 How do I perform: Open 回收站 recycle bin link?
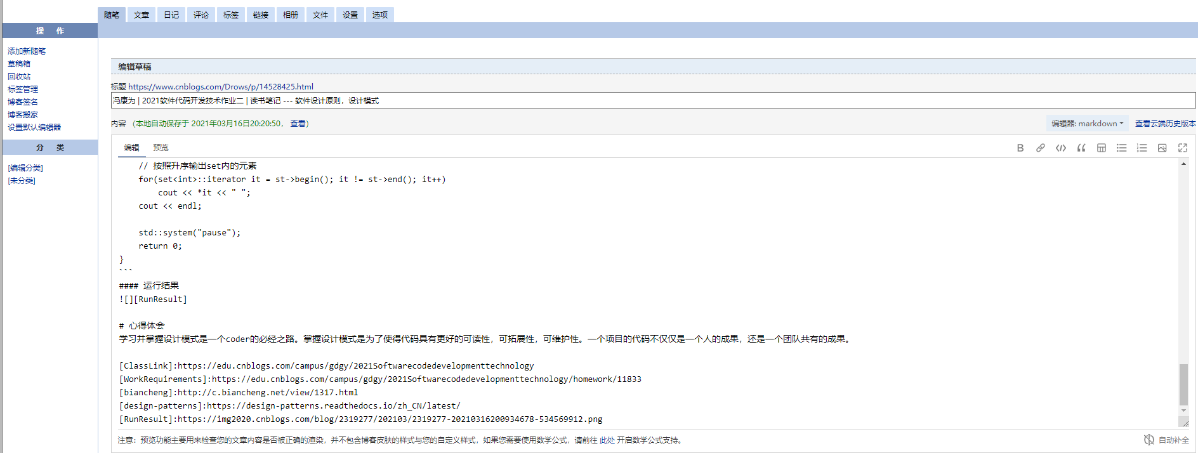[19, 76]
